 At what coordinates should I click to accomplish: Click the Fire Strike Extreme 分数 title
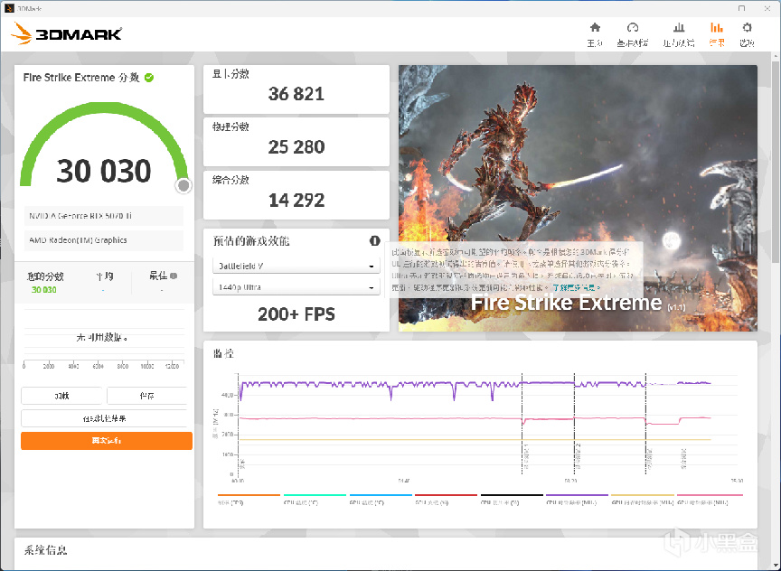coord(81,78)
